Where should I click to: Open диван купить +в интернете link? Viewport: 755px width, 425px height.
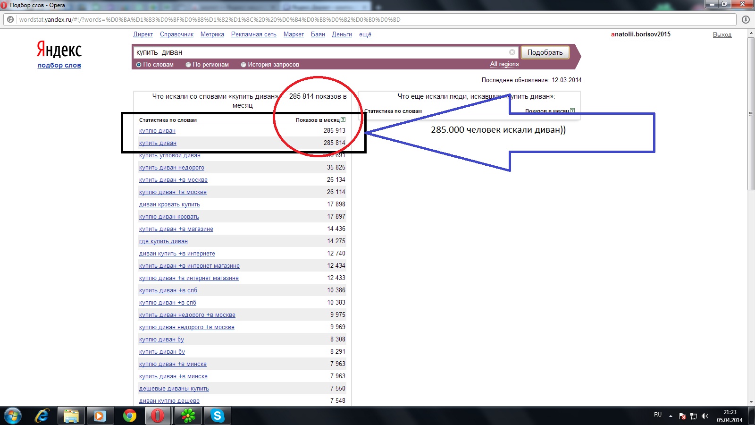click(177, 254)
